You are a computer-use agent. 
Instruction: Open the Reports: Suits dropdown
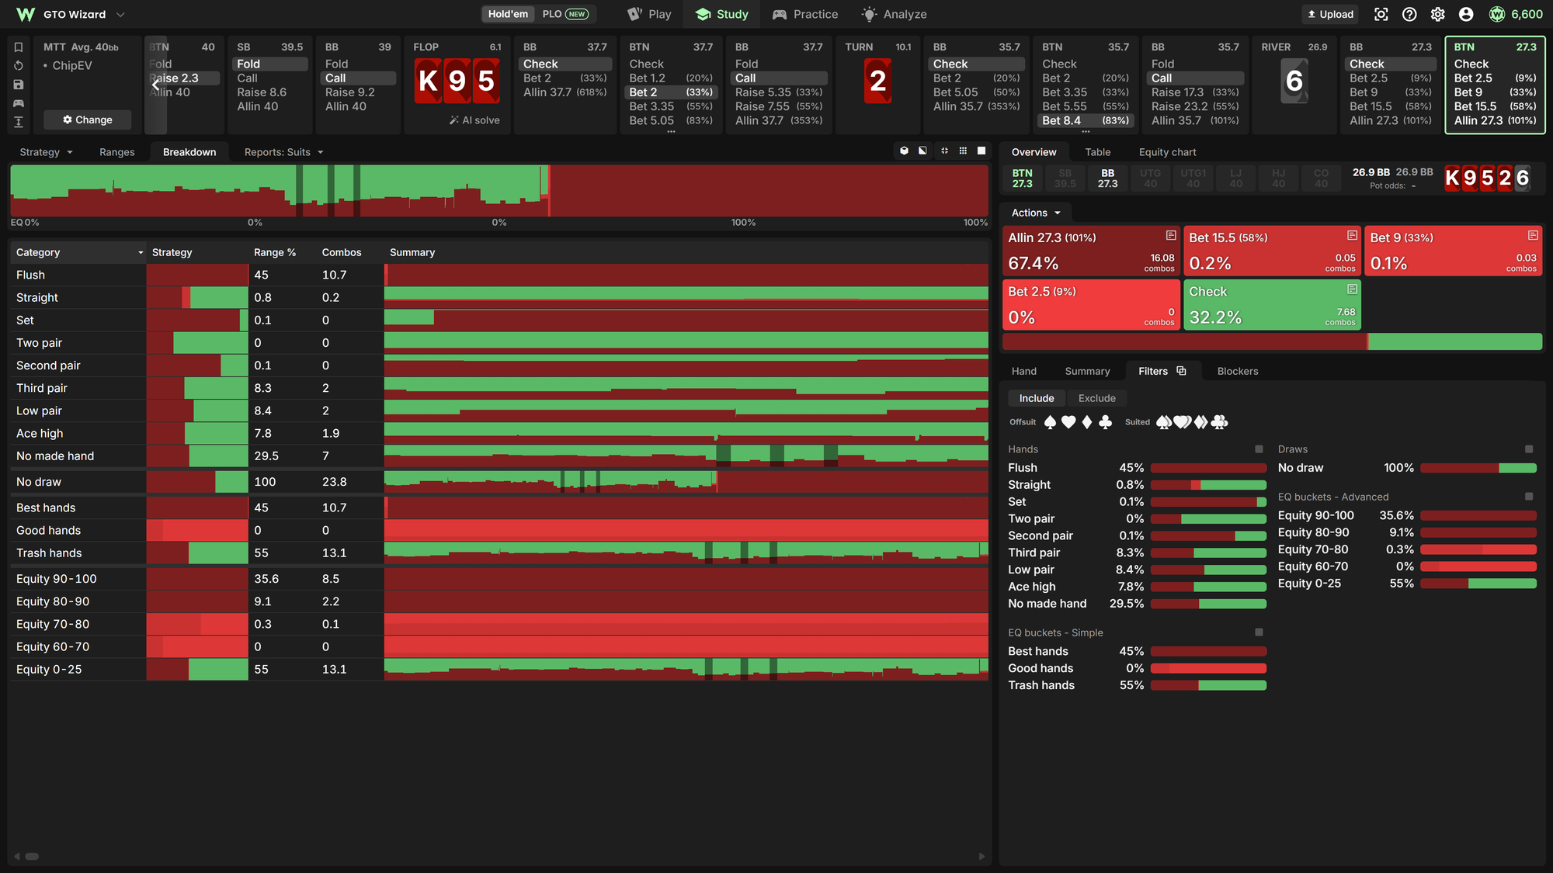tap(283, 152)
